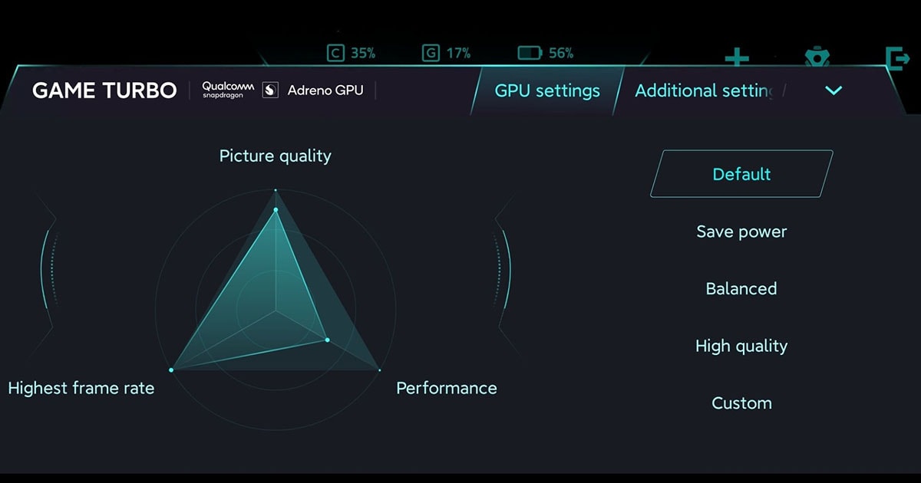Click the CPU usage indicator icon
Screen dimensions: 921x483
[x=335, y=53]
